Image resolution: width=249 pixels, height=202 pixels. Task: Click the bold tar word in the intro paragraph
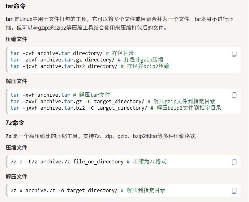click(9, 19)
